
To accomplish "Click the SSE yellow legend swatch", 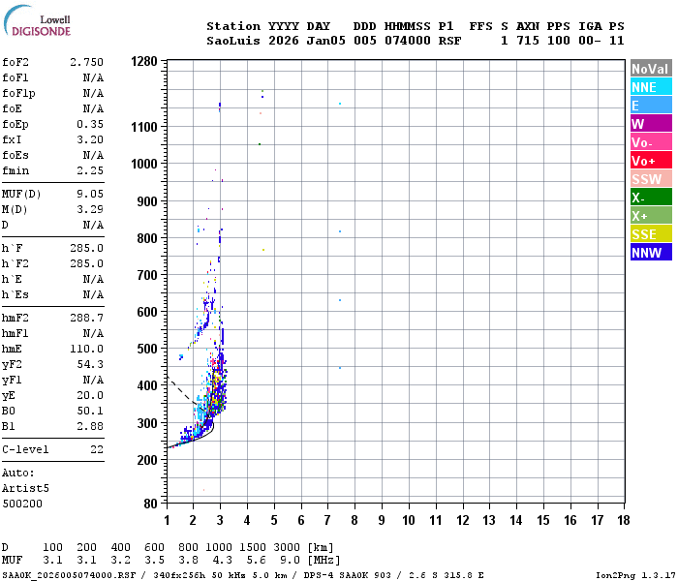I will pyautogui.click(x=651, y=234).
